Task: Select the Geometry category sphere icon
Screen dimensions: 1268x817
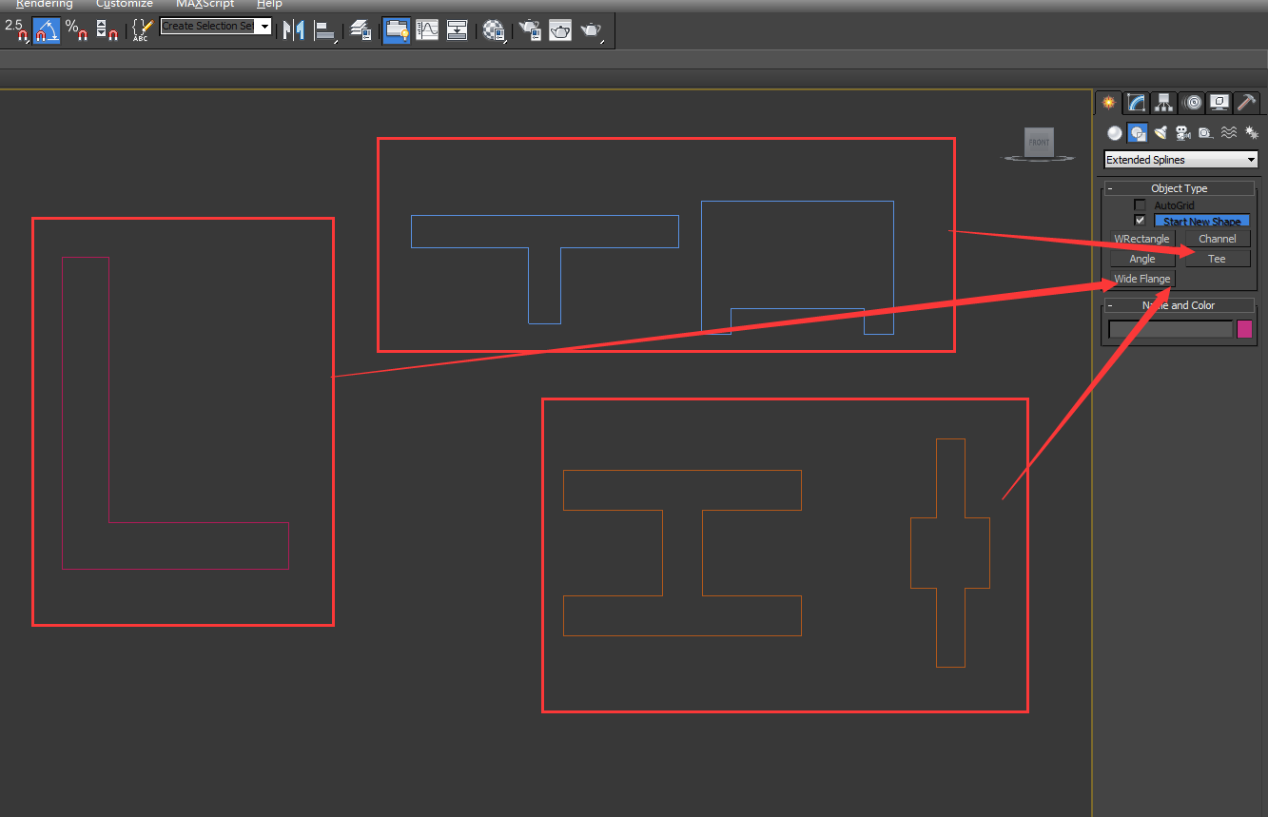Action: [x=1115, y=133]
